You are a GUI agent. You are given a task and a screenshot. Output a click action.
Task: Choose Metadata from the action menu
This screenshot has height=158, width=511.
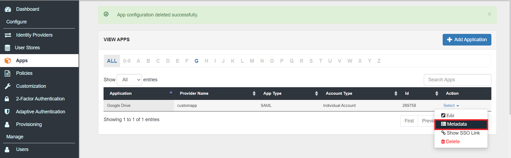[461, 124]
